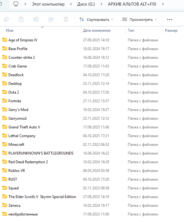184x222 pixels.
Task: Click the Counter-strike 2 folder icon
Action: (x=5, y=57)
